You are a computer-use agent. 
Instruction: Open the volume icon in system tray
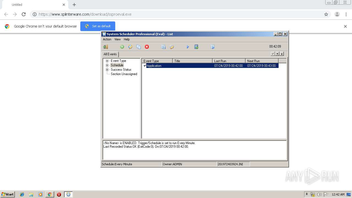pyautogui.click(x=319, y=194)
